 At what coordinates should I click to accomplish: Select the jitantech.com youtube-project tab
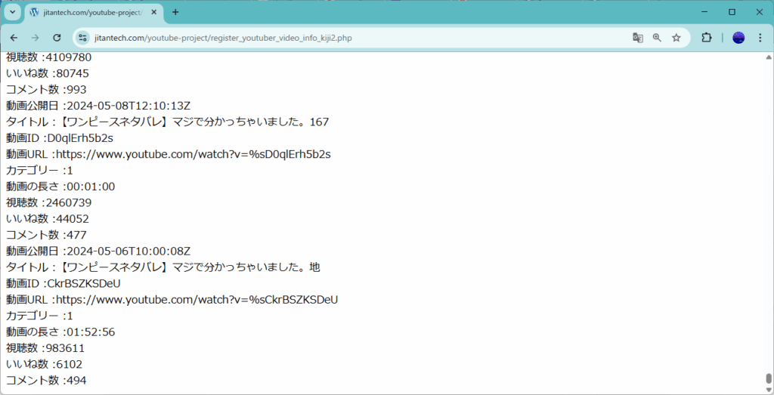94,13
